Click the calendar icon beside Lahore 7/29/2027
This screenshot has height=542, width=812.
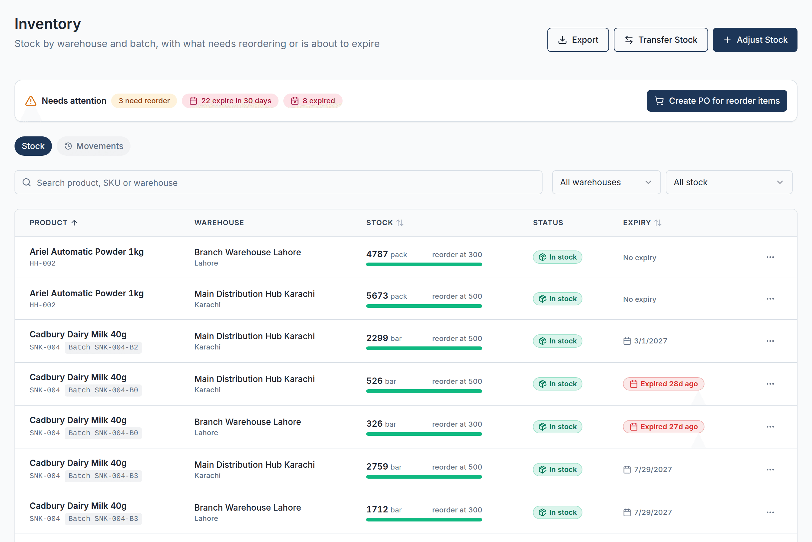point(627,513)
